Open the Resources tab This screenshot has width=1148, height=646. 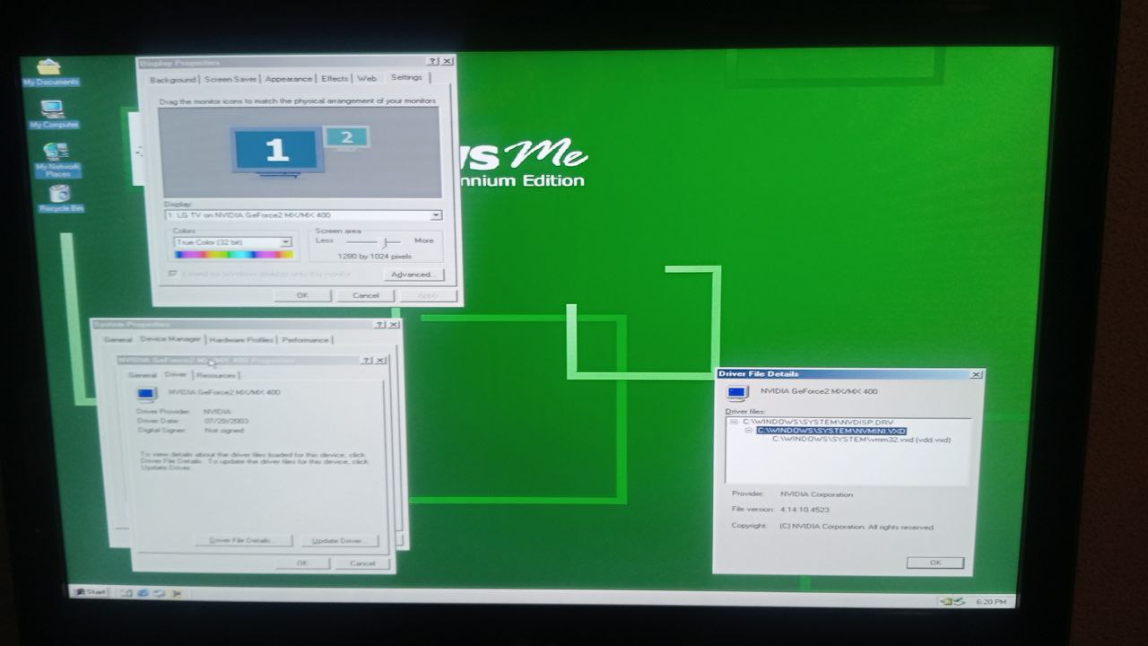click(x=216, y=375)
